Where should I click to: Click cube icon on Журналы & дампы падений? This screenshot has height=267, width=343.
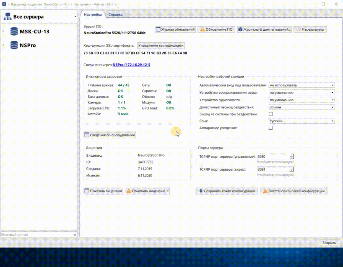point(240,29)
